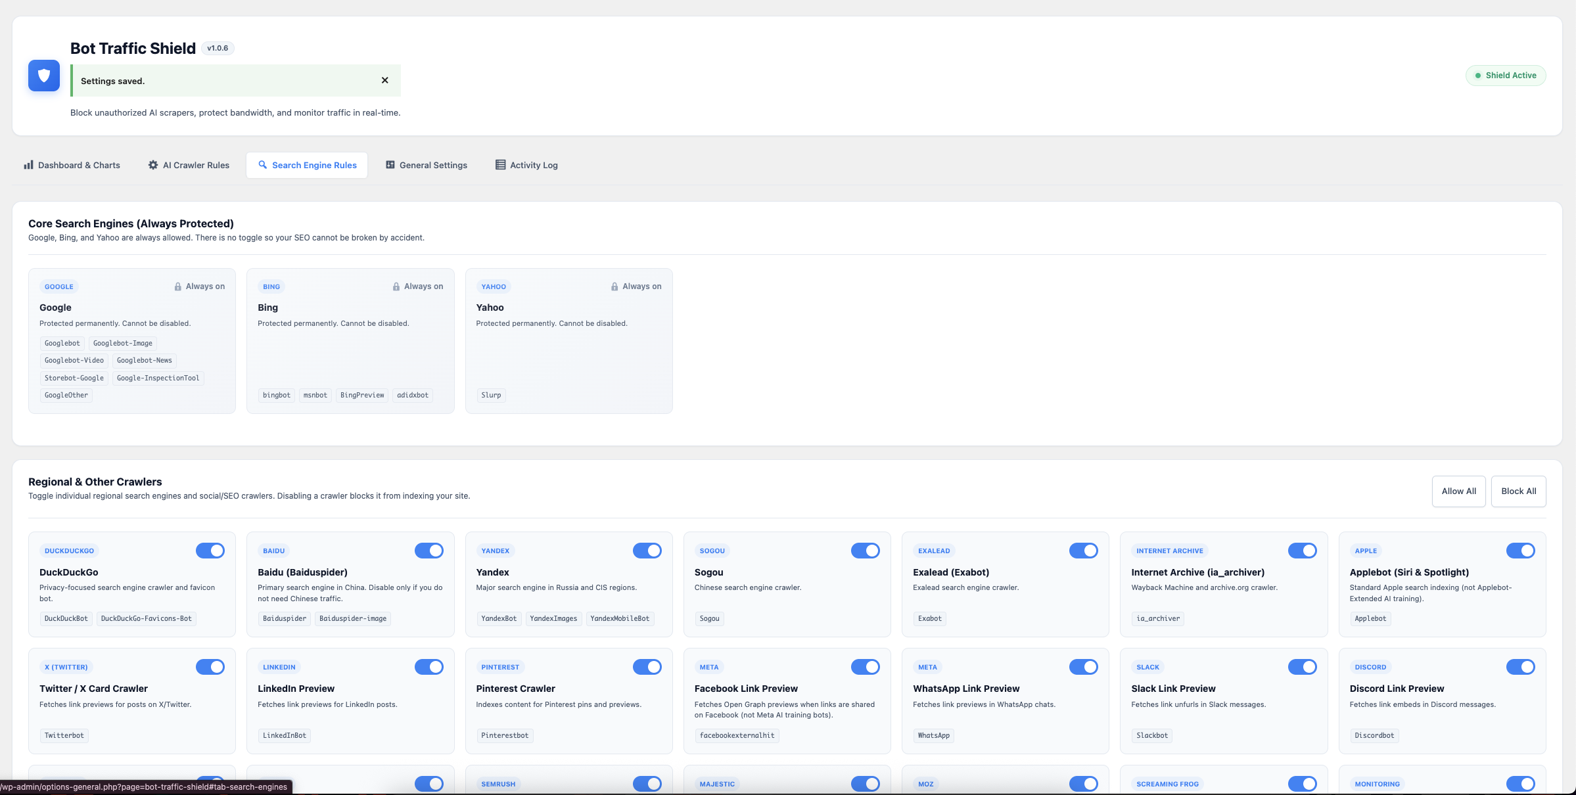Switch to the AI Crawler Rules tab
Screen dimensions: 1576x795
click(x=189, y=165)
